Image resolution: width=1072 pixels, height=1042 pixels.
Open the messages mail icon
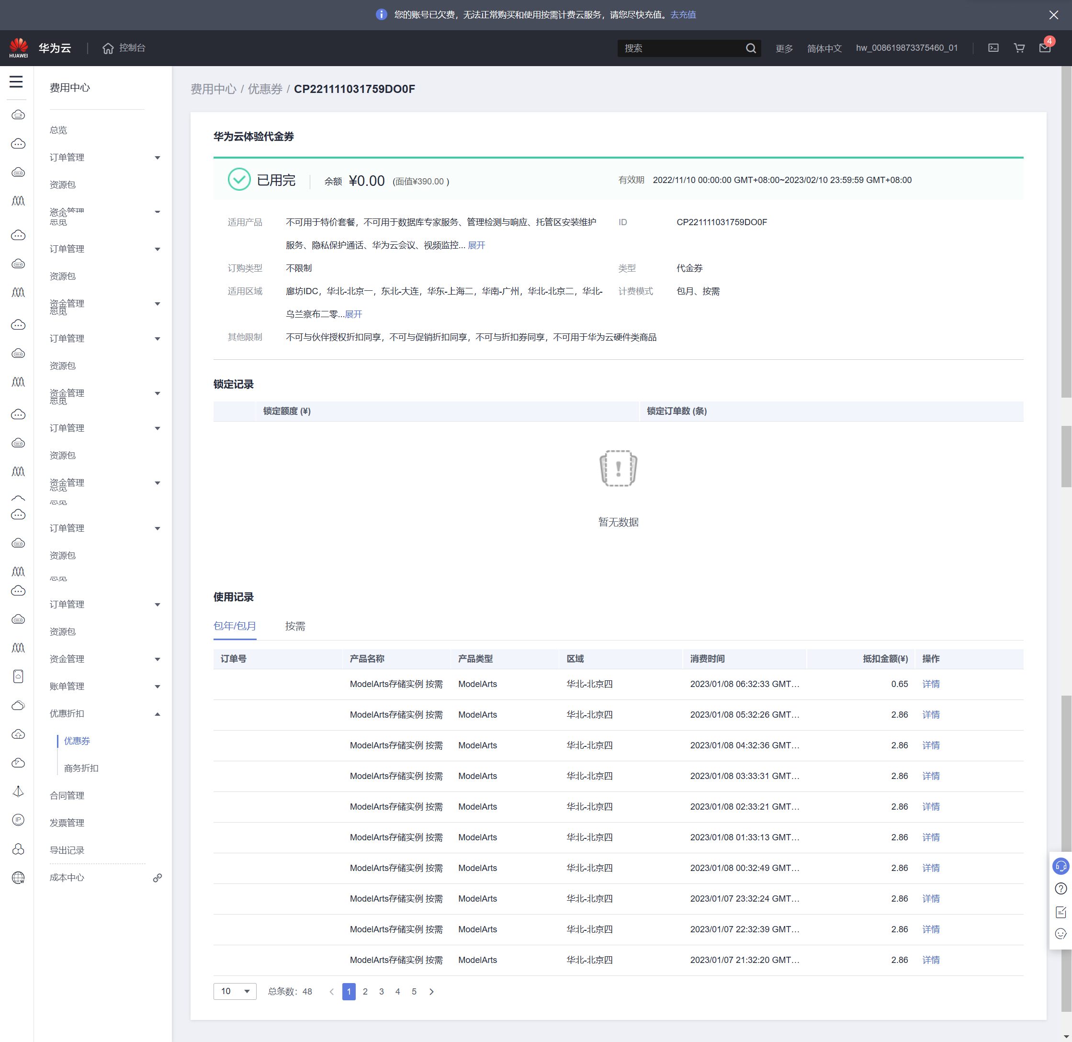pos(1045,48)
